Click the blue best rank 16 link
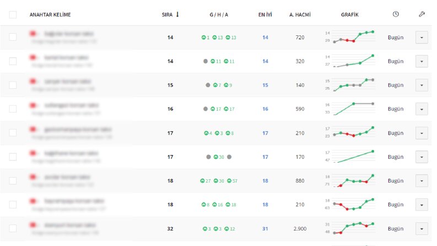The image size is (437, 246). coord(265,109)
